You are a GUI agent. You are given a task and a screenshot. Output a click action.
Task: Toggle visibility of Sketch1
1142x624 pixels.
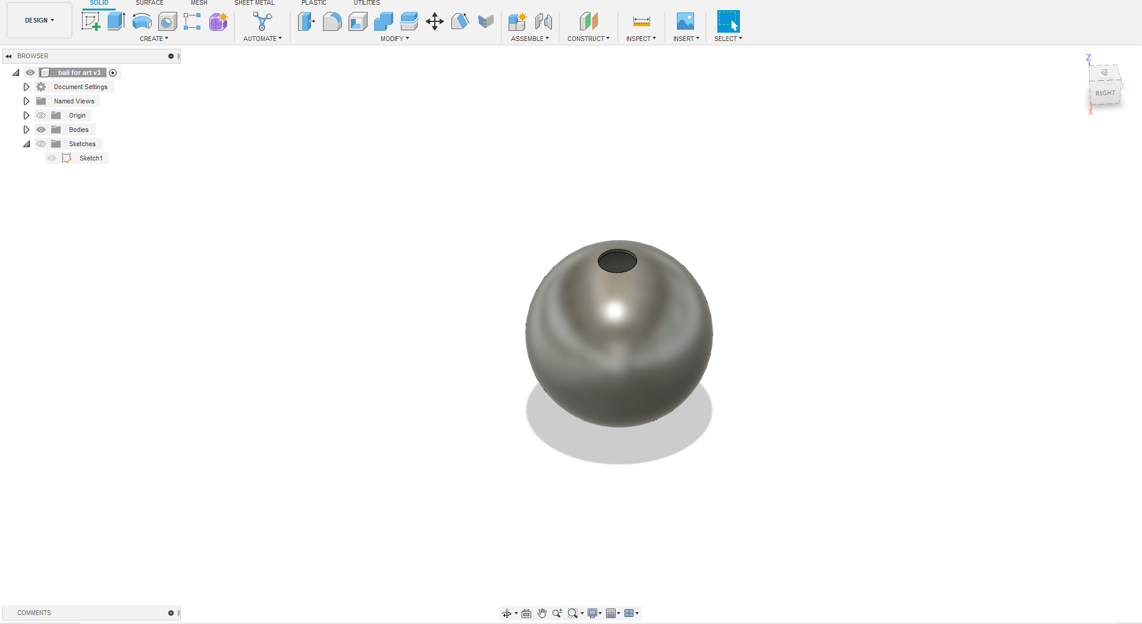click(52, 158)
